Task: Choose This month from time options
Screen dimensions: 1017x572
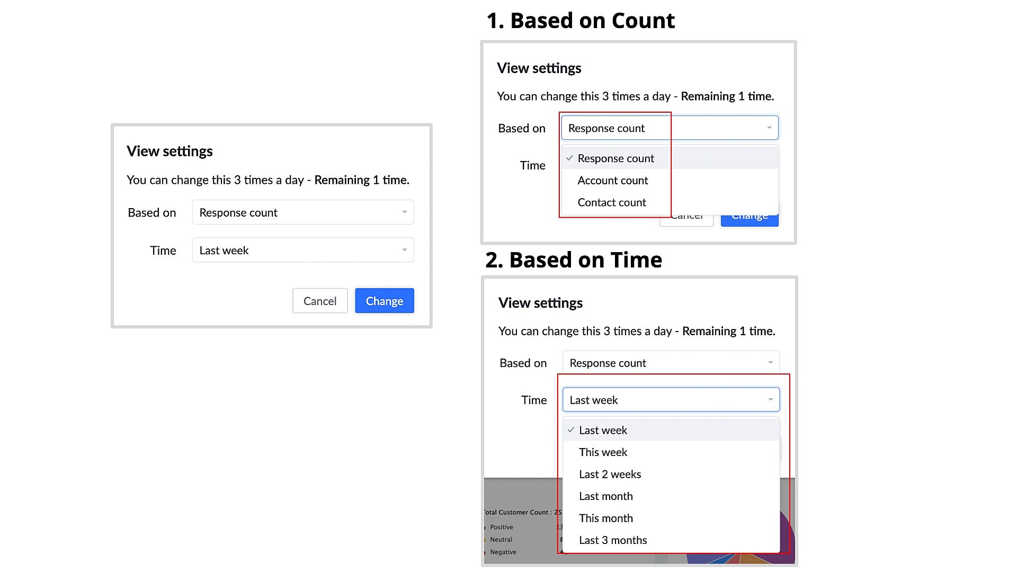Action: tap(605, 519)
